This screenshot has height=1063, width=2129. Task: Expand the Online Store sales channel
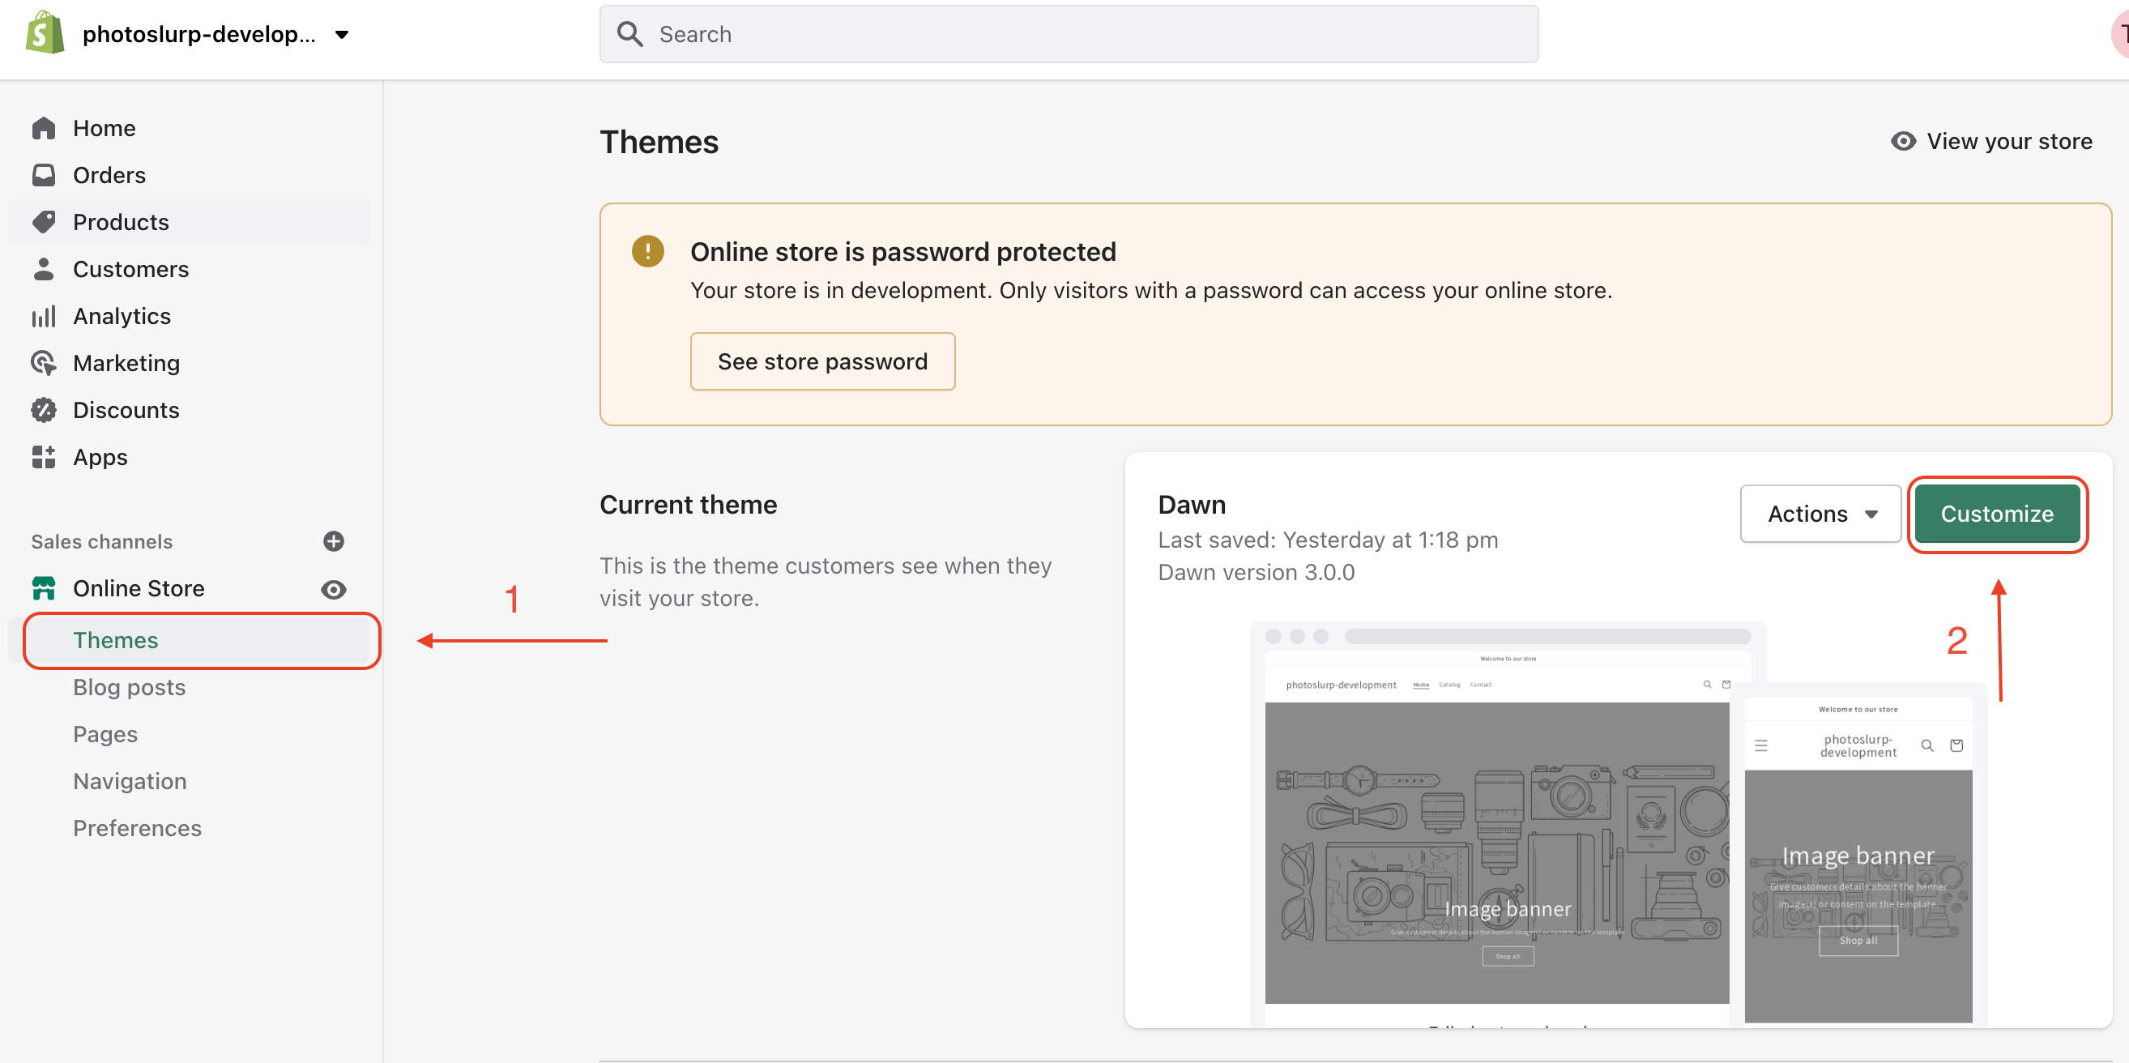pyautogui.click(x=139, y=588)
